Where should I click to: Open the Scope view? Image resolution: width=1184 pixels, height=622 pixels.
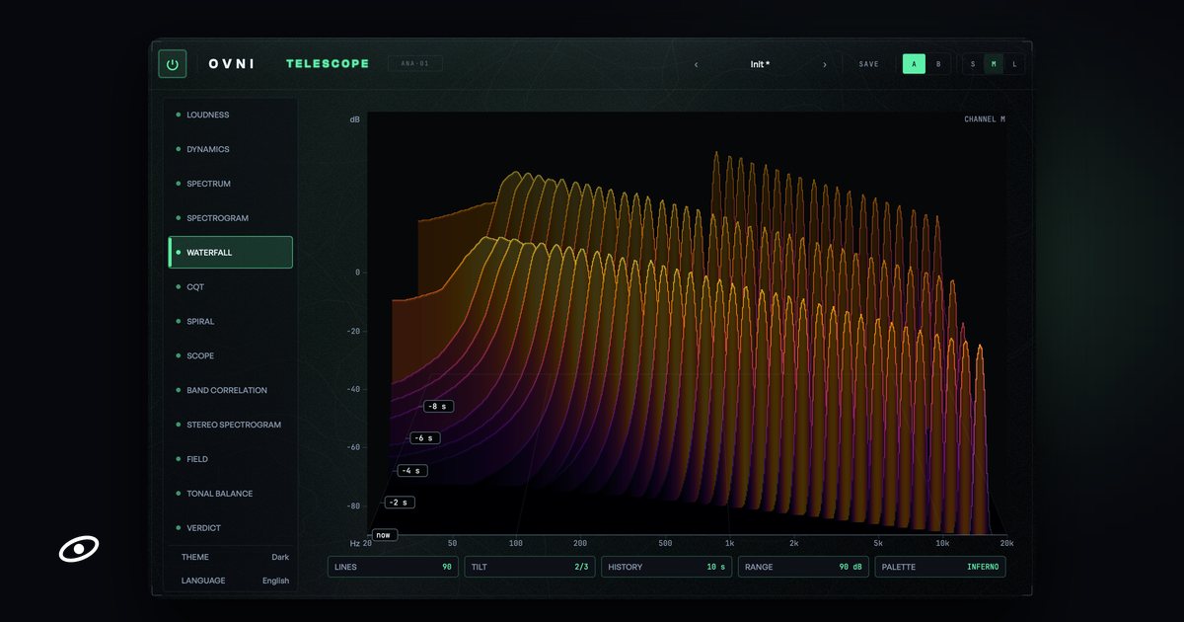click(231, 355)
